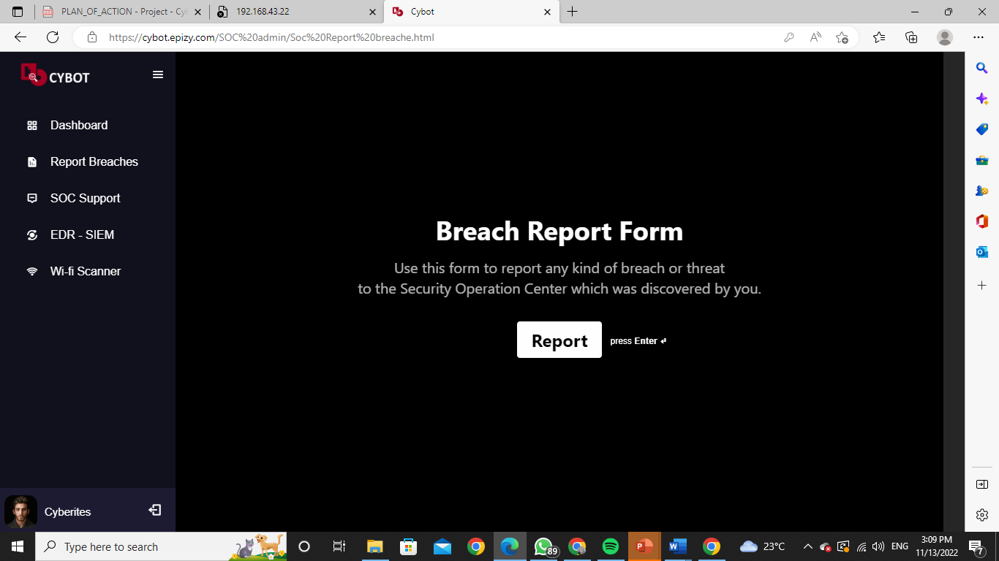
Task: Open the taskbar volume control
Action: click(x=879, y=546)
